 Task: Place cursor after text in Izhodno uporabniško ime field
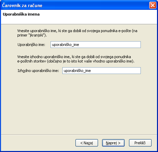pyautogui.click(x=91, y=71)
